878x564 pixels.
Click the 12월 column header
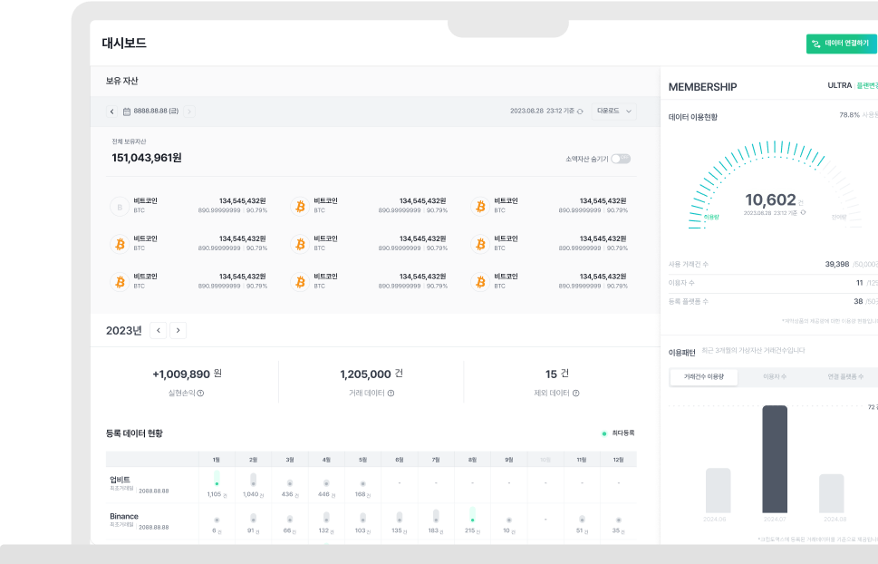pyautogui.click(x=618, y=460)
